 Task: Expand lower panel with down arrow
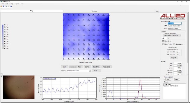(x=2, y=76)
